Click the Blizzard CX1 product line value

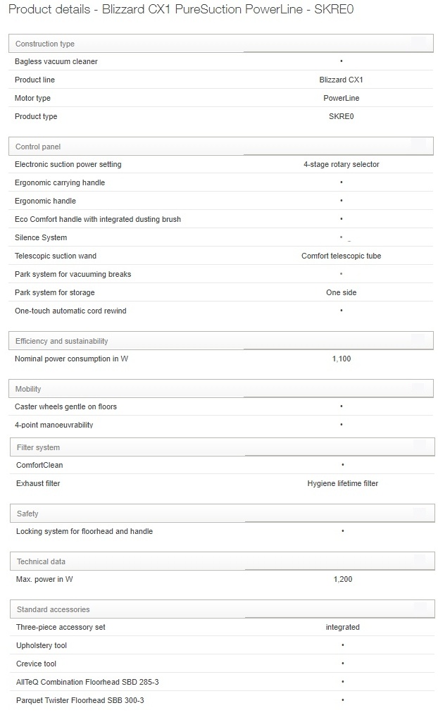point(341,80)
